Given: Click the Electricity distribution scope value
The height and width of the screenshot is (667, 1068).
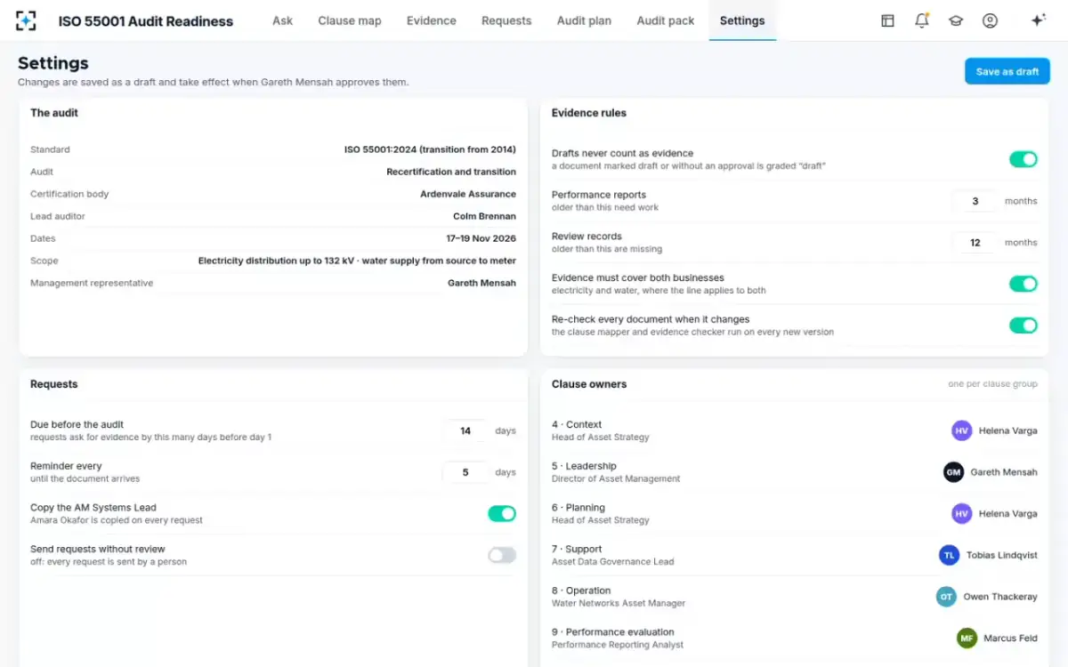Looking at the screenshot, I should click(x=357, y=261).
